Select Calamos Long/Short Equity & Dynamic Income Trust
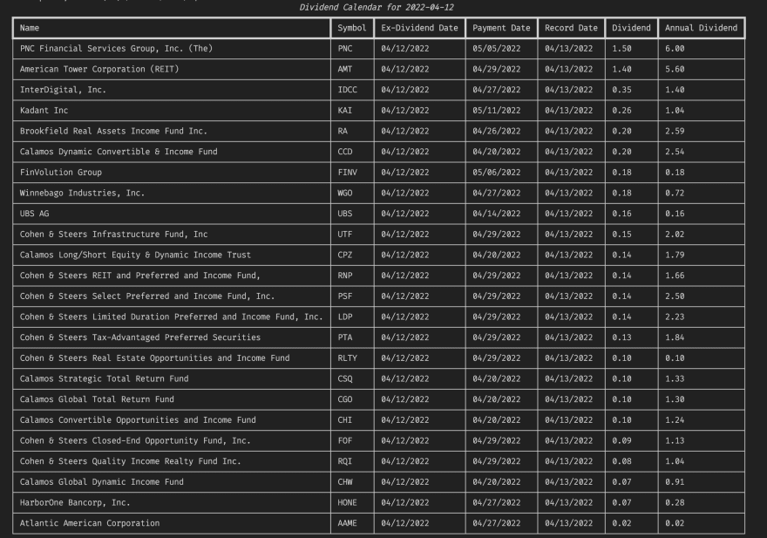 pyautogui.click(x=135, y=255)
